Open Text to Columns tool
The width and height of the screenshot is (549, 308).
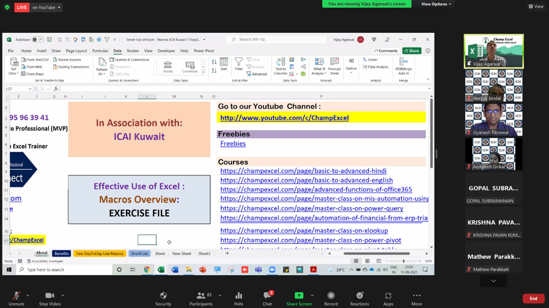(280, 66)
